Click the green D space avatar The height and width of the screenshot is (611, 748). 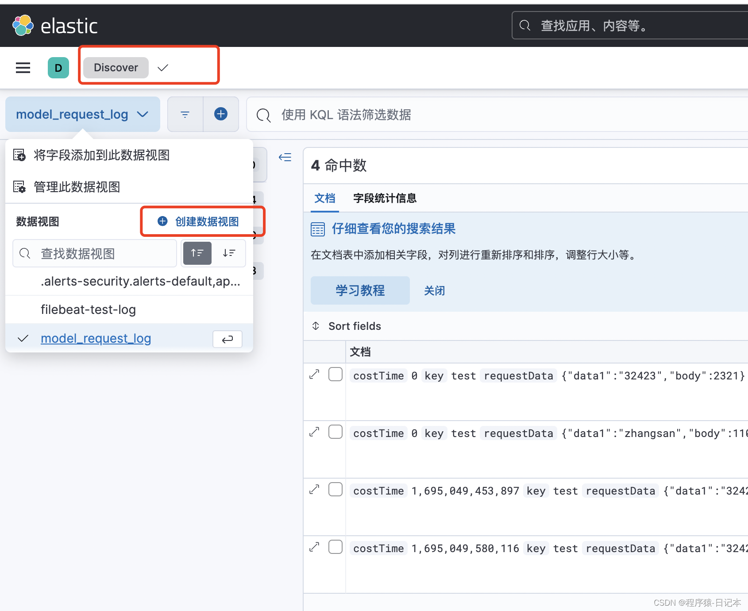58,68
